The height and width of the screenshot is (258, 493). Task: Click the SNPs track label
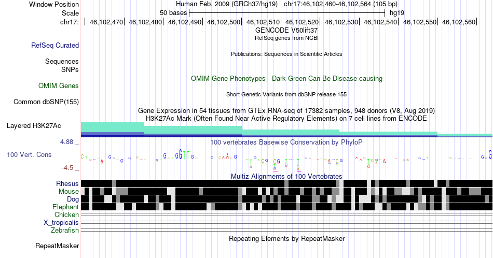point(70,69)
